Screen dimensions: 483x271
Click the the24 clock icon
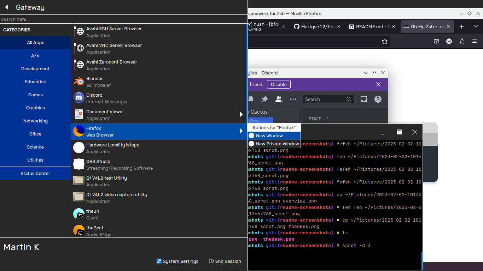tap(79, 214)
